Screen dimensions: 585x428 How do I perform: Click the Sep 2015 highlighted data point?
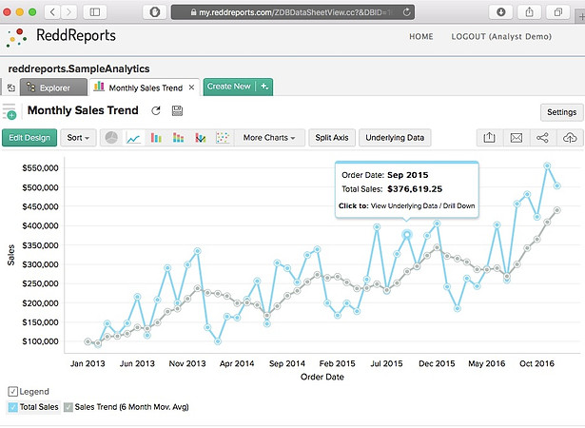(407, 234)
